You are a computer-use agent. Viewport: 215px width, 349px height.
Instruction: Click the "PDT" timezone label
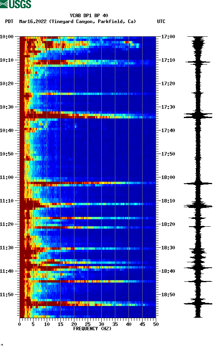point(9,21)
